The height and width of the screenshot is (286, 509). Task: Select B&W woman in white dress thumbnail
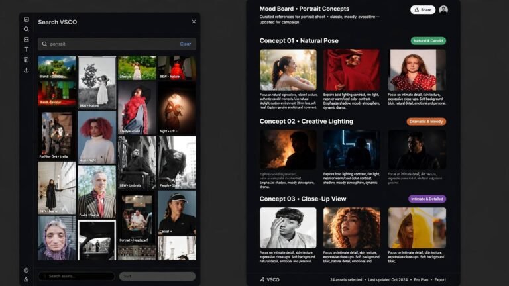(97, 82)
